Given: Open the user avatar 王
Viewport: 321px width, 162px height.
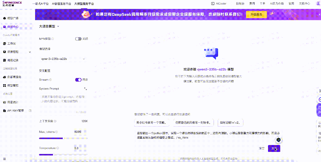Looking at the screenshot, I should point(318,4).
